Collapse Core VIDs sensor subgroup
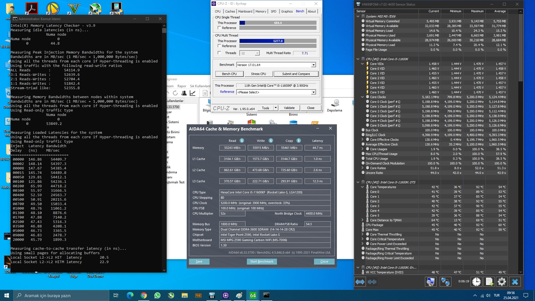The height and width of the screenshot is (301, 535). coord(363,64)
